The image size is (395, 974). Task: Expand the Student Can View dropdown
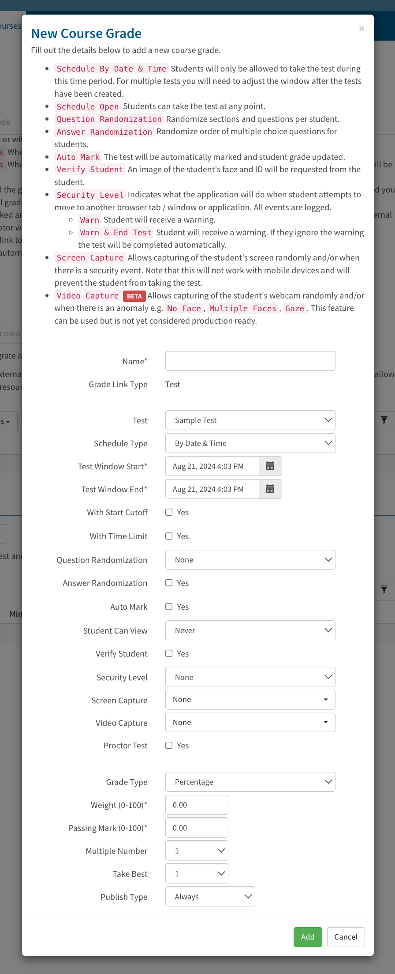250,630
